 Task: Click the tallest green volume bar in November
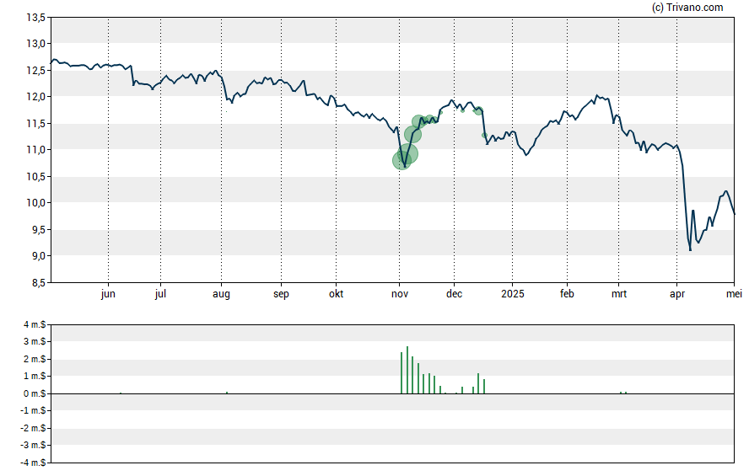coord(407,370)
